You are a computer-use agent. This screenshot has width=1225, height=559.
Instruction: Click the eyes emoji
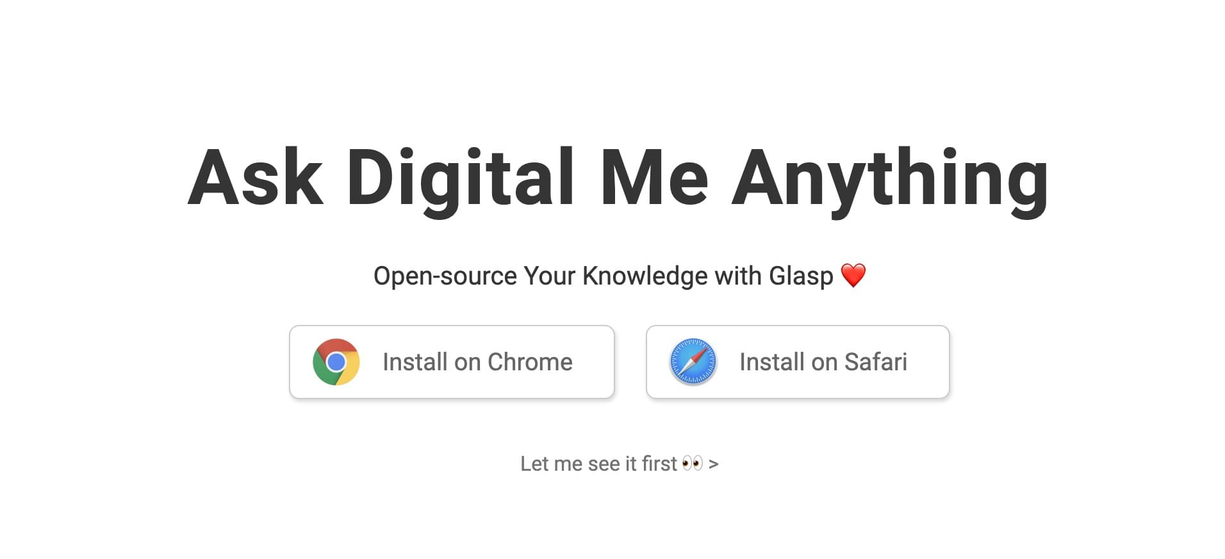[693, 463]
